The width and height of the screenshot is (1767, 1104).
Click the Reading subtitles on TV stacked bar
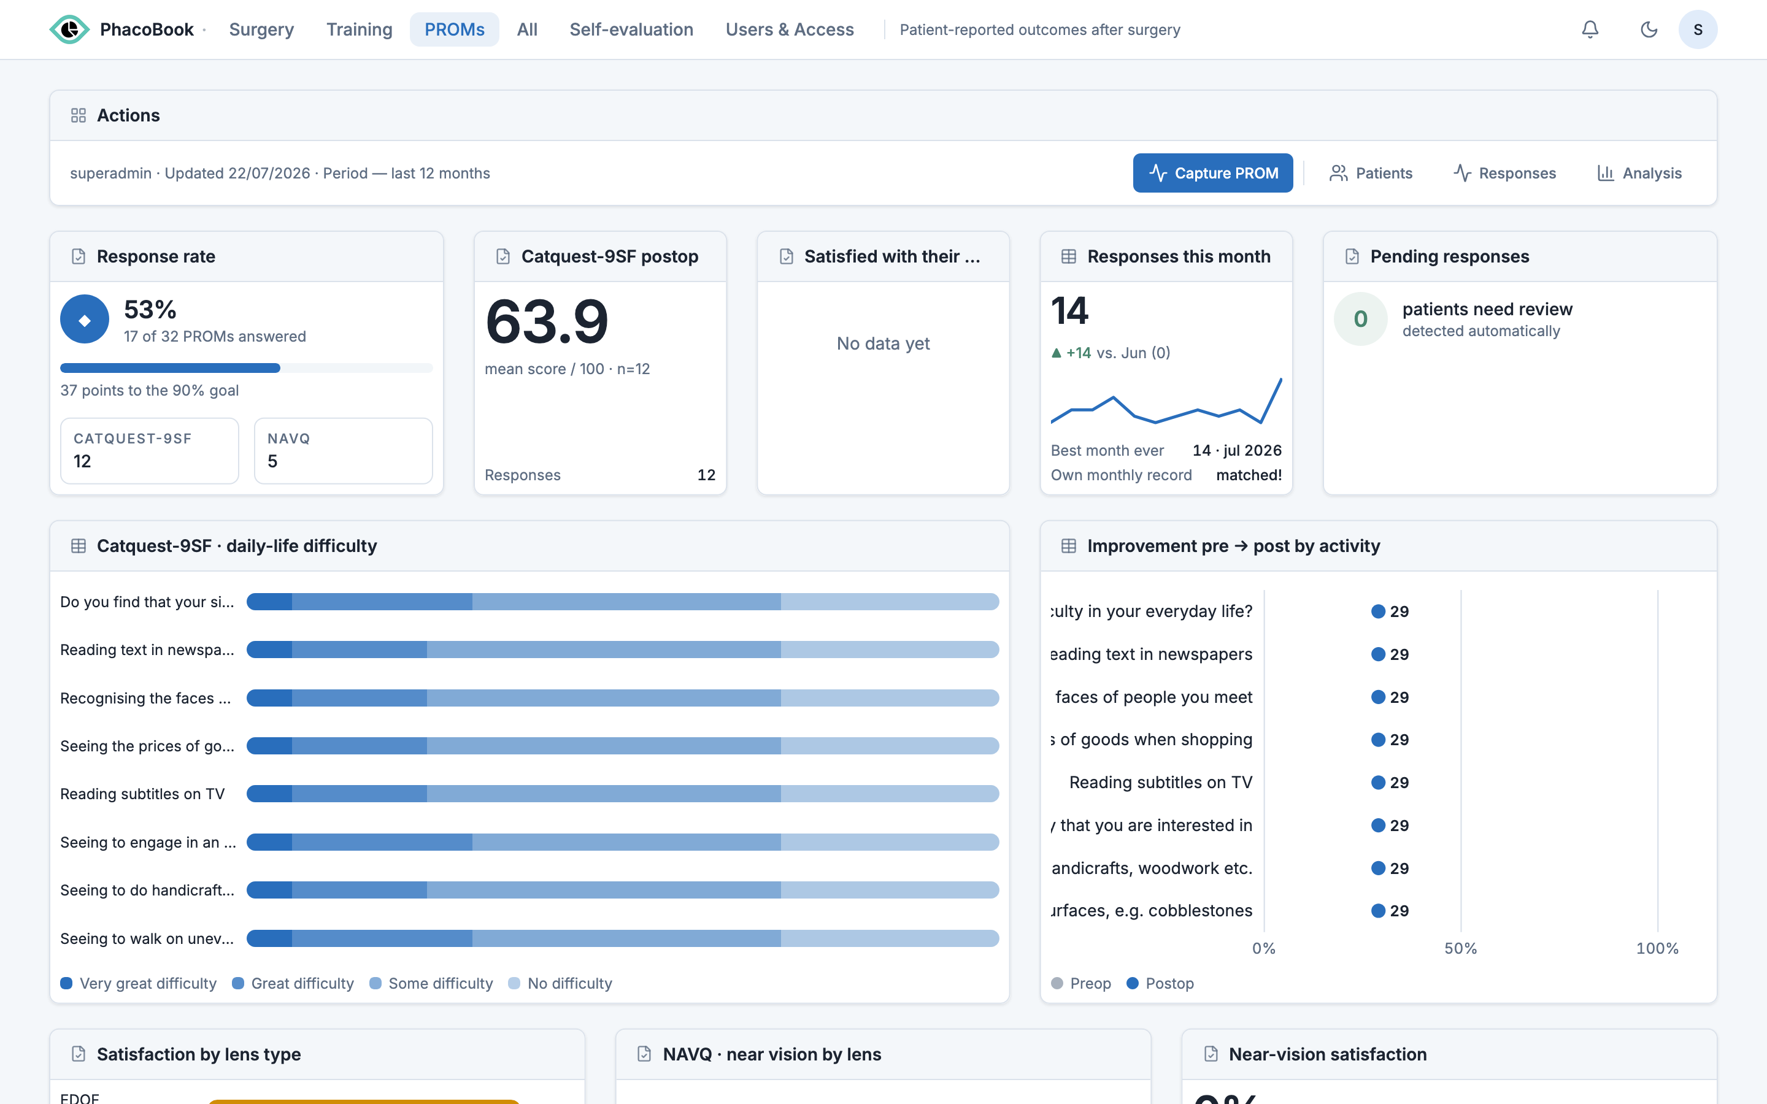click(623, 794)
